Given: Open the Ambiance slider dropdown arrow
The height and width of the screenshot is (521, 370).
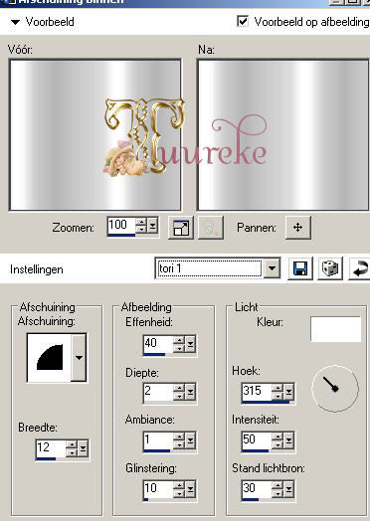Looking at the screenshot, I should [x=190, y=440].
